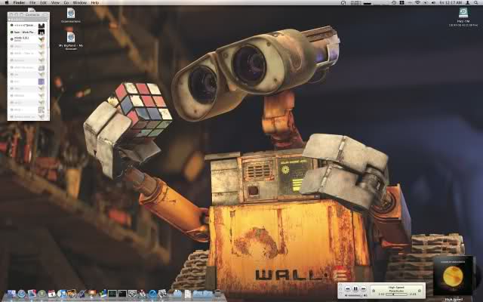The width and height of the screenshot is (483, 302).
Task: Select the 'Sam - Work Pla...' contact
Action: point(28,32)
